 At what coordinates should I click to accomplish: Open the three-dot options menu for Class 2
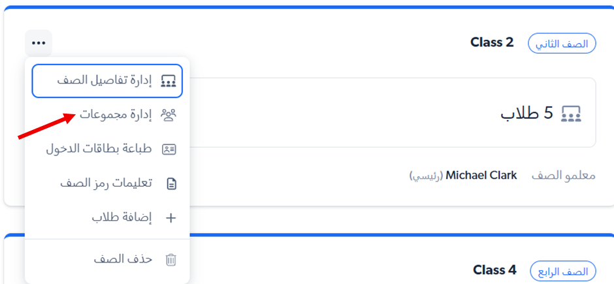click(39, 43)
